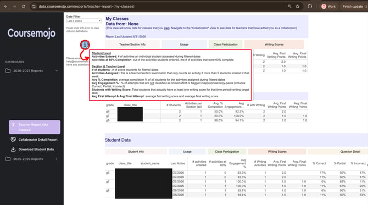368x205 pixels.
Task: Select the top Class Participation header
Action: 225,45
